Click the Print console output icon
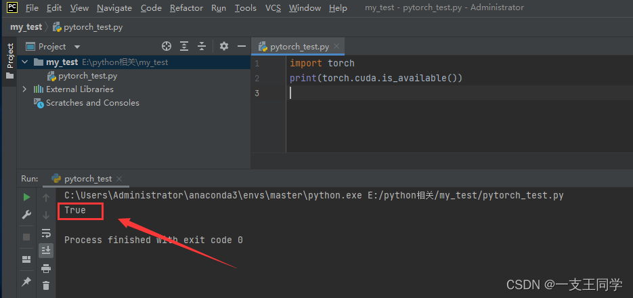The height and width of the screenshot is (298, 633). [46, 268]
